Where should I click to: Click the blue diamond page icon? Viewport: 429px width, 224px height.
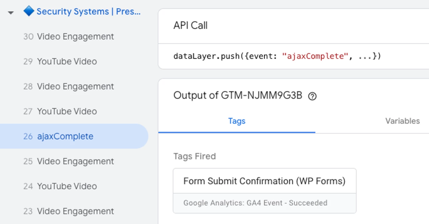29,12
